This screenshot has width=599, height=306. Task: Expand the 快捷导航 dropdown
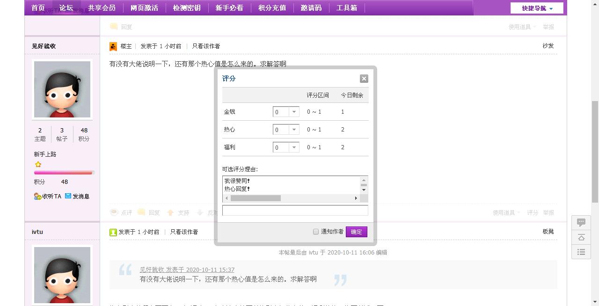coord(537,8)
